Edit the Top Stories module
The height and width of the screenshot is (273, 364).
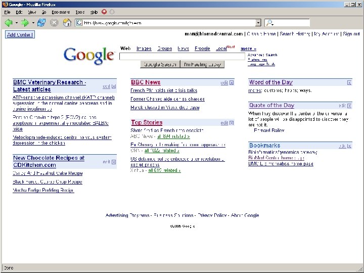pyautogui.click(x=224, y=123)
